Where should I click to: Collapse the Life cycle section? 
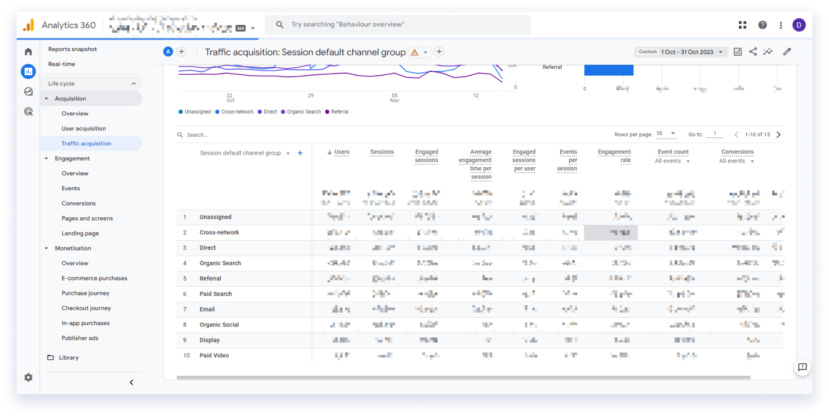coord(92,83)
